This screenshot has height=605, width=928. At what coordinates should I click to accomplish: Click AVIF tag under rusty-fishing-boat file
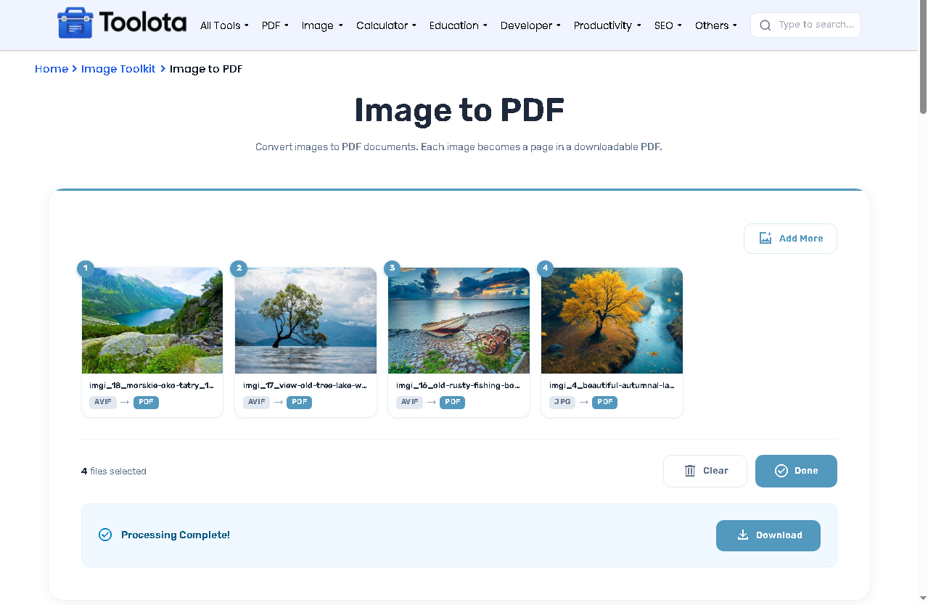click(x=409, y=402)
